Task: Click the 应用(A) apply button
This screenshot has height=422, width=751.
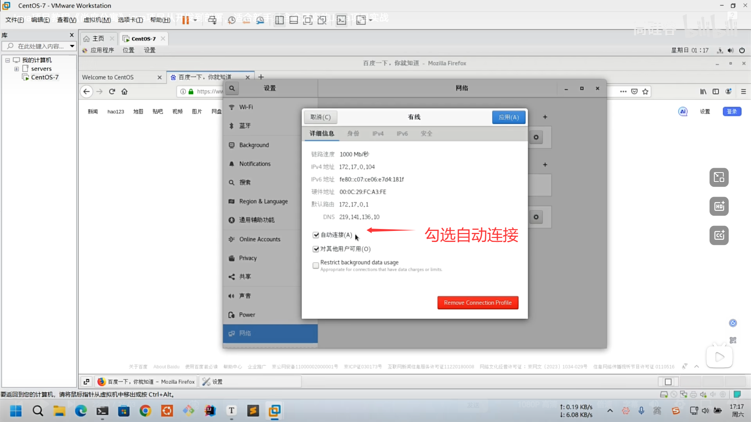Action: click(508, 117)
